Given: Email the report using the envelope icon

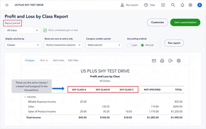Looking at the screenshot, I should [x=154, y=61].
